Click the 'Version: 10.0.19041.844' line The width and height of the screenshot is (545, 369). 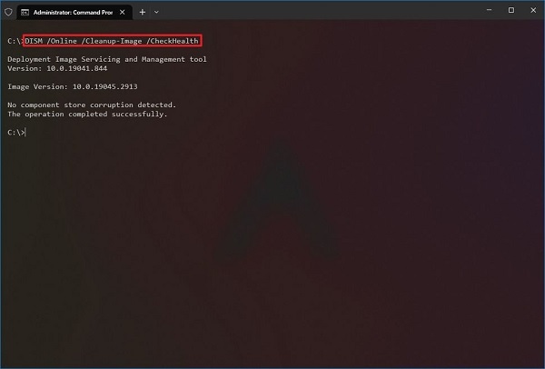coord(57,68)
